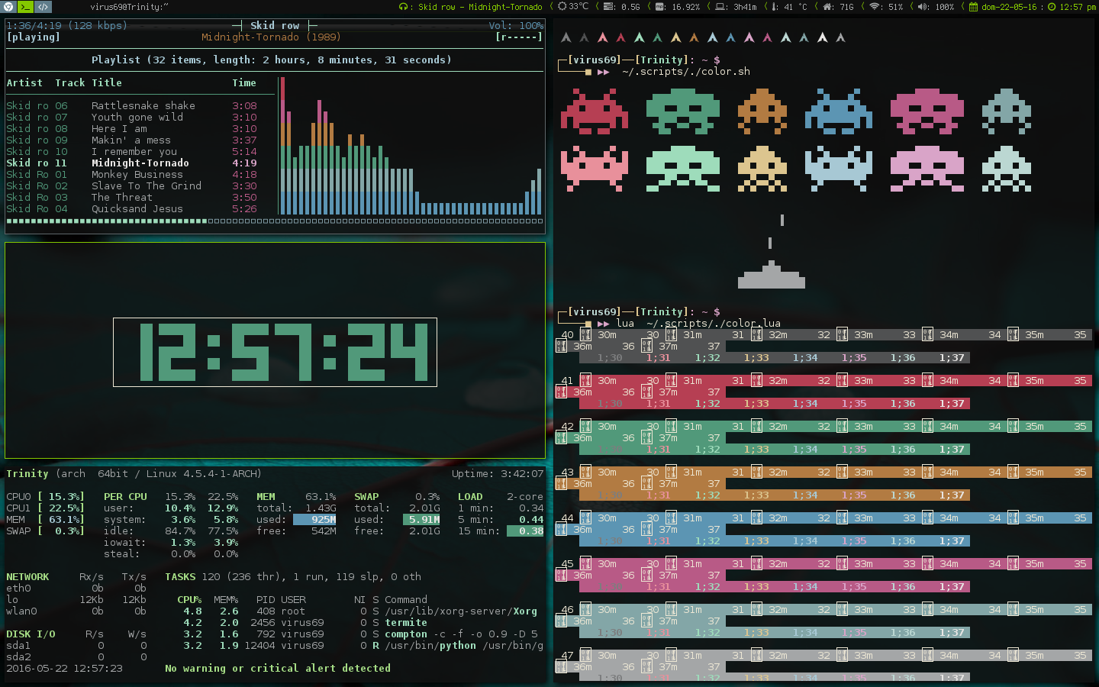Click the memory icon showing 0.5G
Viewport: 1099px width, 687px height.
(x=608, y=7)
